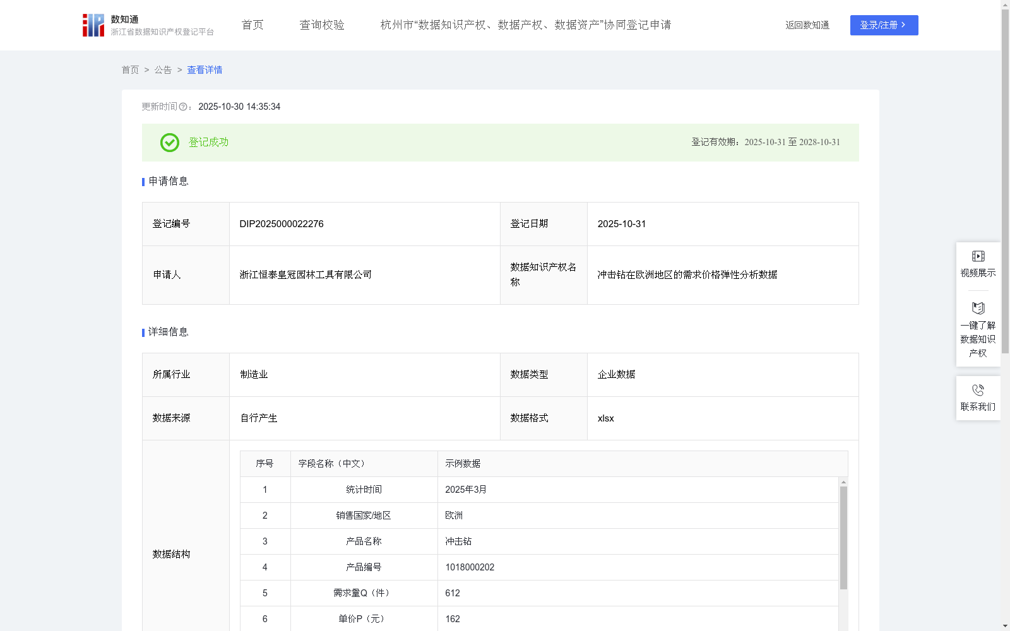Click the page scrollbar down arrow

pos(1005,626)
